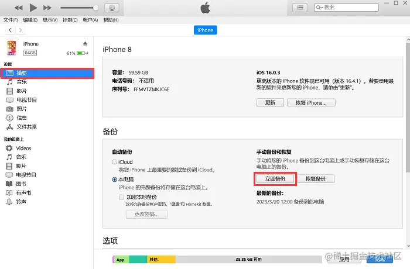This screenshot has width=410, height=269.
Task: Open the 编辑(E) menu
Action: tap(30, 20)
